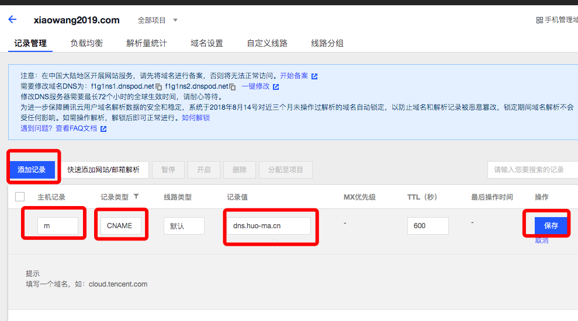
Task: Click the 分配至项目 button
Action: (x=286, y=170)
